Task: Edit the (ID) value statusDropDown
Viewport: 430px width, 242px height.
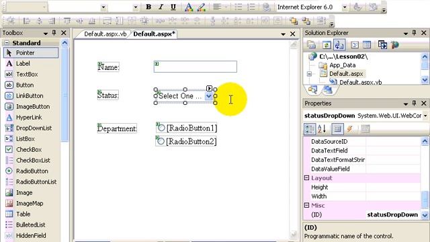Action: coord(392,214)
